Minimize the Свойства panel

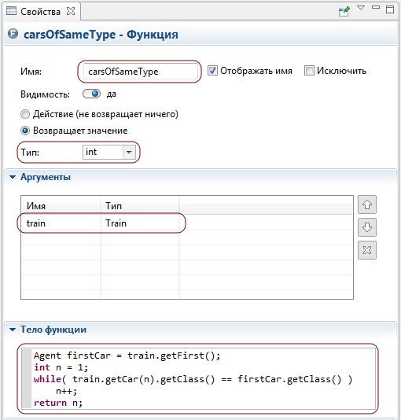376,8
